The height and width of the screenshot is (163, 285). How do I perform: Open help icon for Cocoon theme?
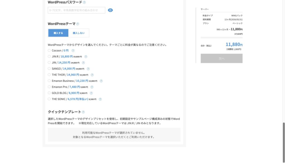[x=73, y=51]
